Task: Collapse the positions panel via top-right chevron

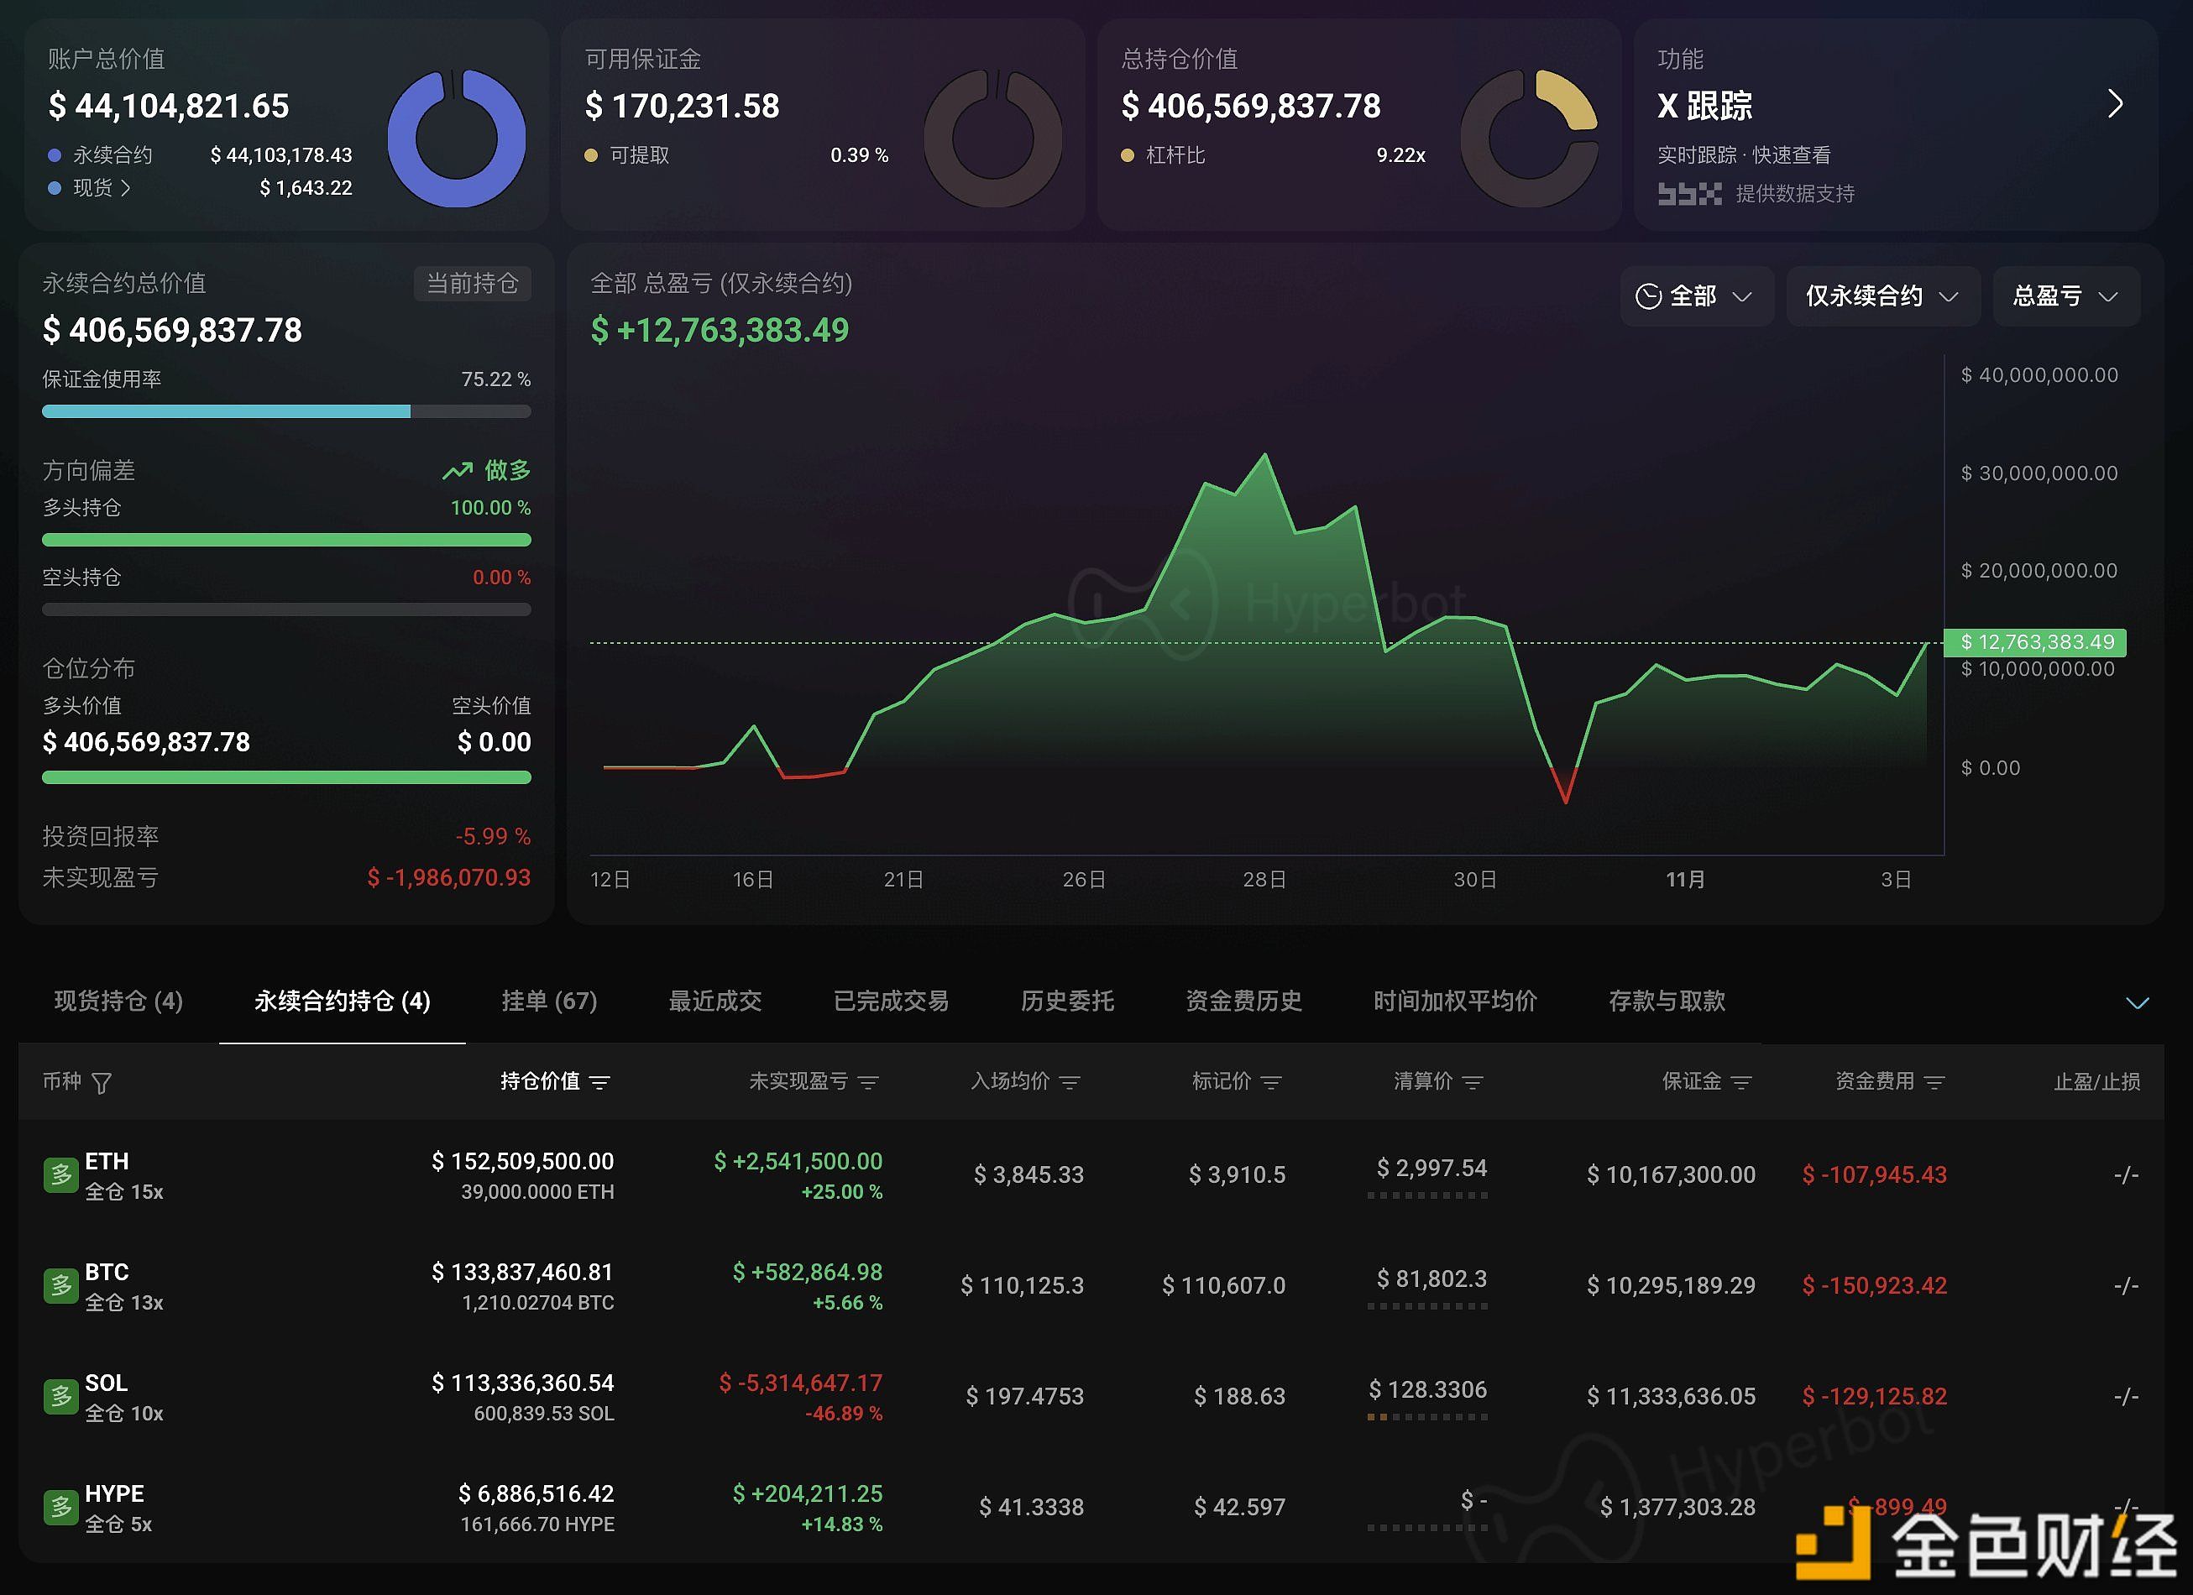Action: tap(2136, 1003)
